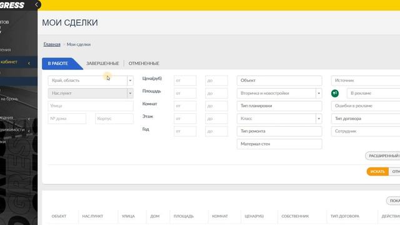Focus the № дома input field
Viewport: 400px width, 225px height.
click(67, 119)
